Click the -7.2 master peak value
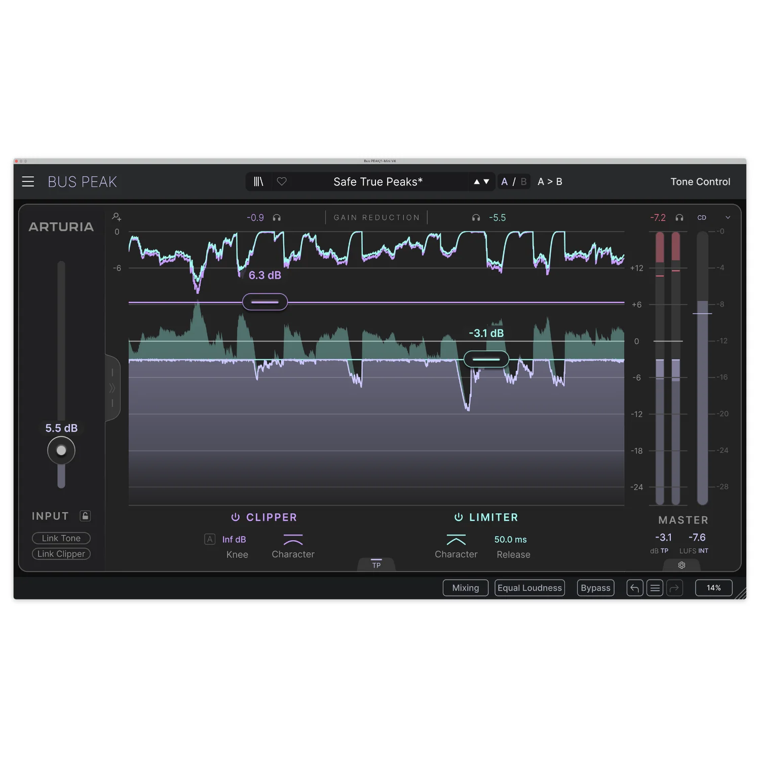760x760 pixels. click(658, 217)
